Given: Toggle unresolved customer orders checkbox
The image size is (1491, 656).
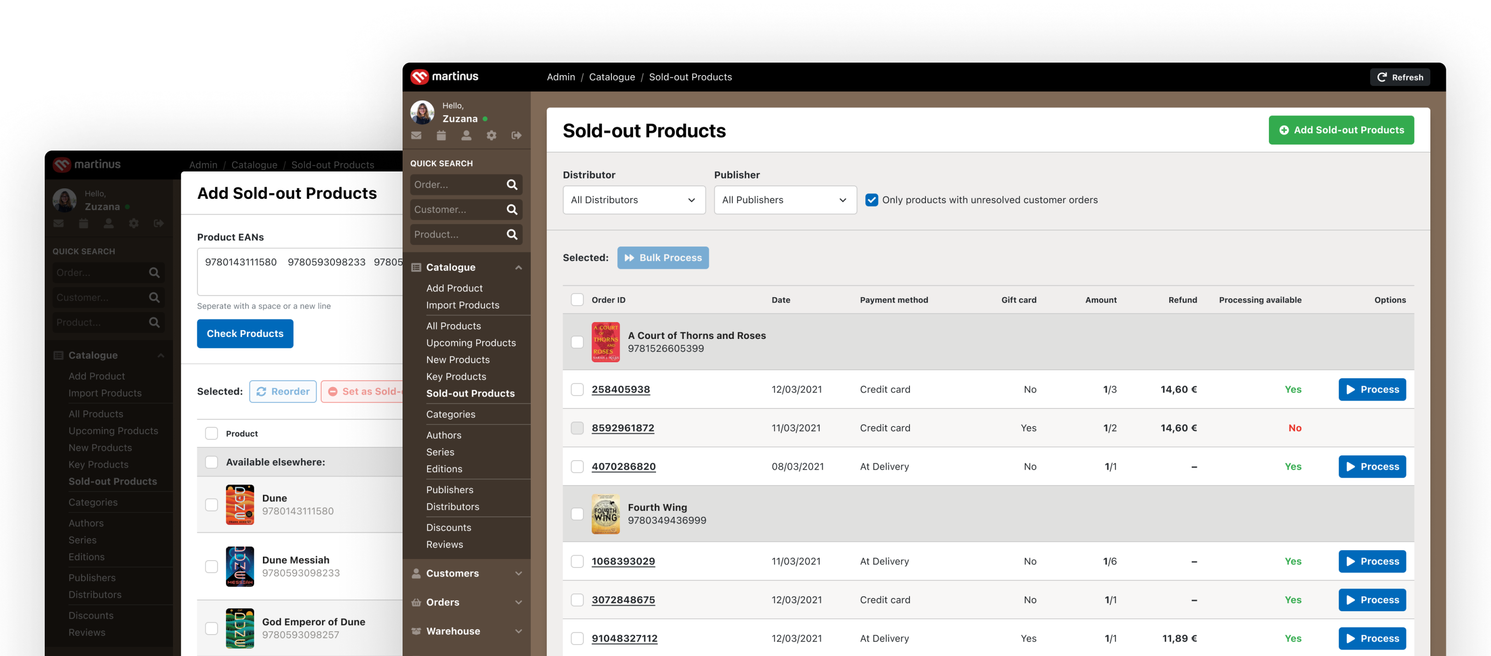Looking at the screenshot, I should (871, 200).
